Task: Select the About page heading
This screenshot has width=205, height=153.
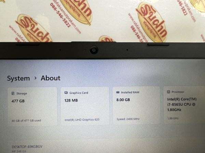Action: 51,78
